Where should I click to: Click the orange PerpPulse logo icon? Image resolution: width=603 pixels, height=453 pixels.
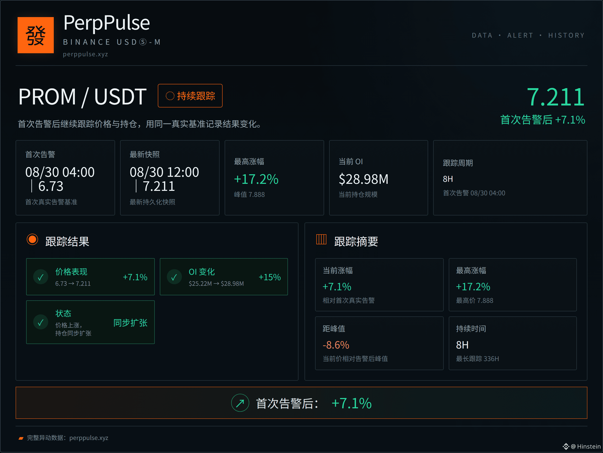(x=35, y=35)
